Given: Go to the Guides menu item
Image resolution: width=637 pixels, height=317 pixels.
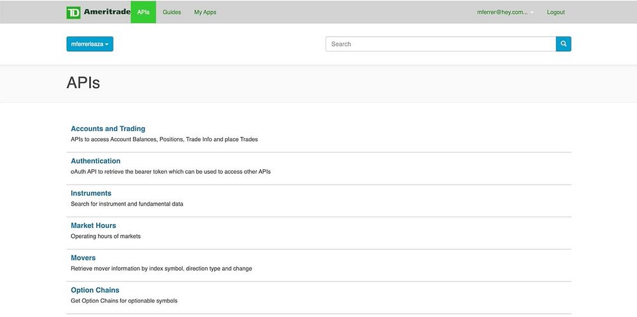Looking at the screenshot, I should coord(171,12).
